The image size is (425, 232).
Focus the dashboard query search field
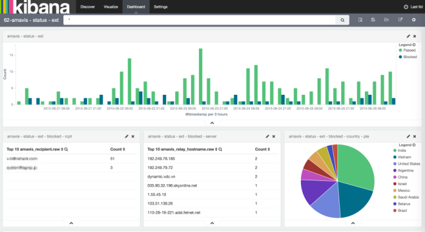pos(199,20)
